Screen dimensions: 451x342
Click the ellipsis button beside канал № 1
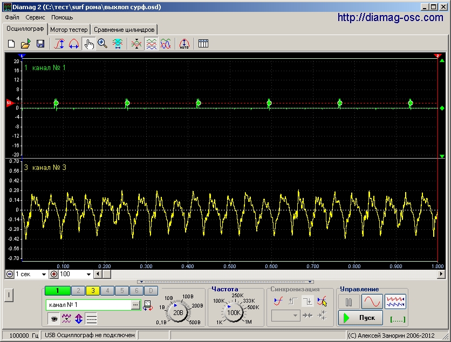135,305
